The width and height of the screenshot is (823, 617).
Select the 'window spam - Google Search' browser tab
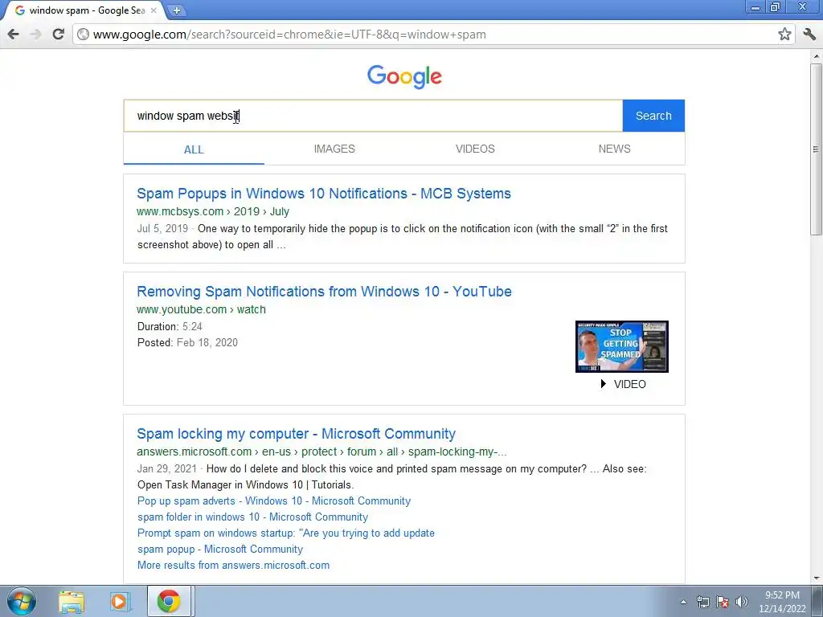(x=84, y=10)
